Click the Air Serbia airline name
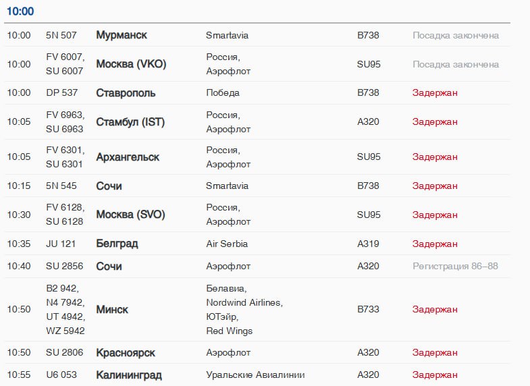This screenshot has height=386, width=530. click(x=227, y=244)
